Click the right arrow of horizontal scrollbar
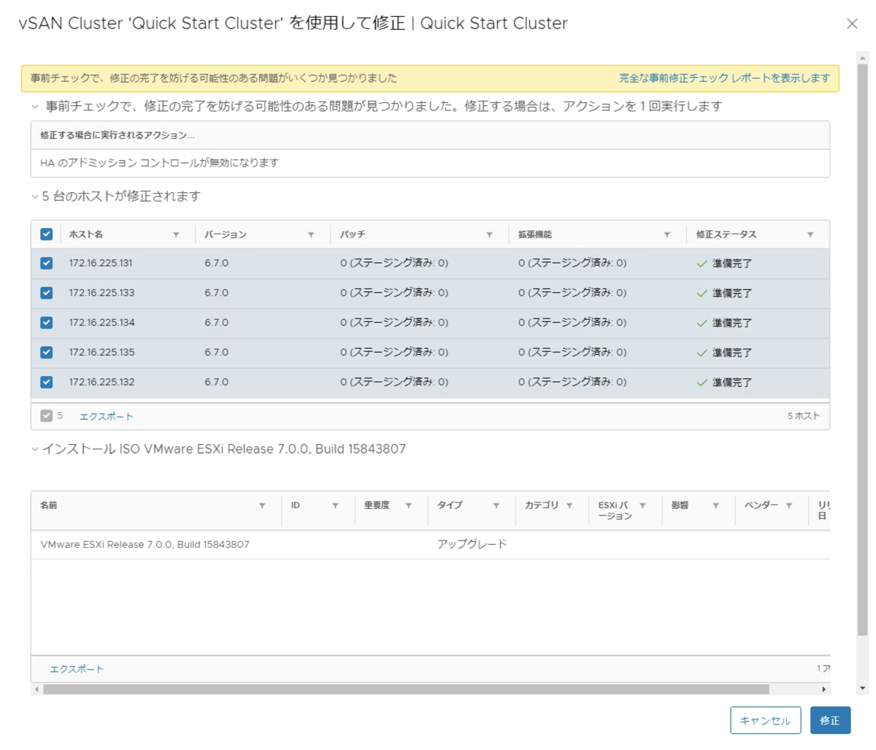The height and width of the screenshot is (750, 876). [824, 689]
